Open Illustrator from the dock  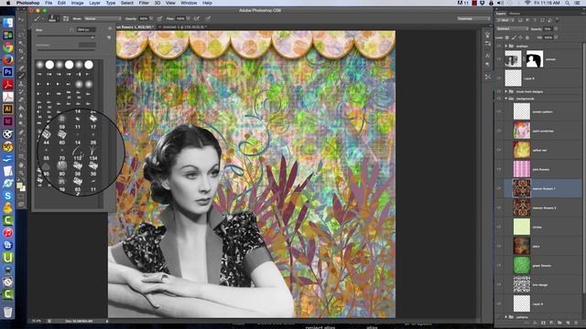point(7,109)
